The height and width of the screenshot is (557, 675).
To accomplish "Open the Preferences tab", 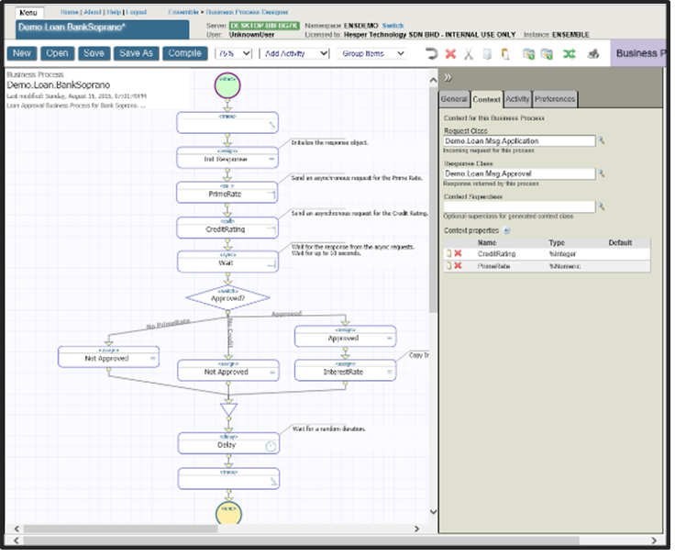I will click(x=555, y=99).
